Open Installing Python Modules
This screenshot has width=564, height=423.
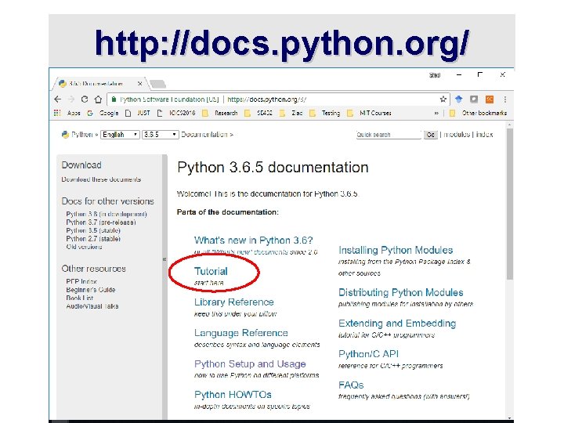click(396, 250)
